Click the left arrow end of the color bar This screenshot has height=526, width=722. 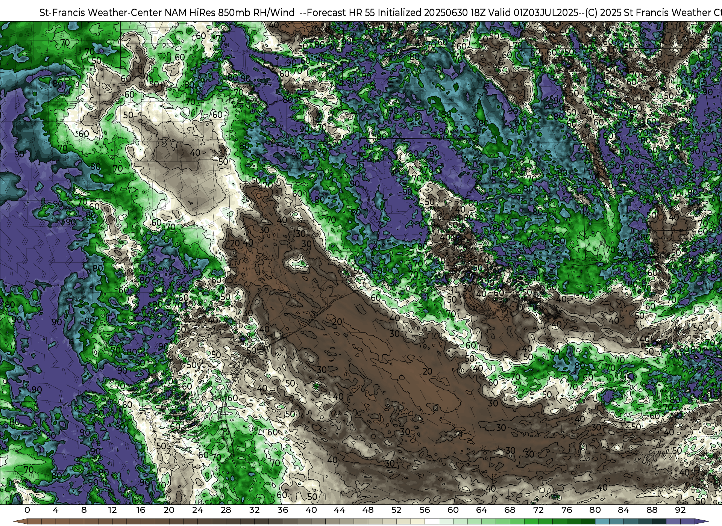(20, 521)
